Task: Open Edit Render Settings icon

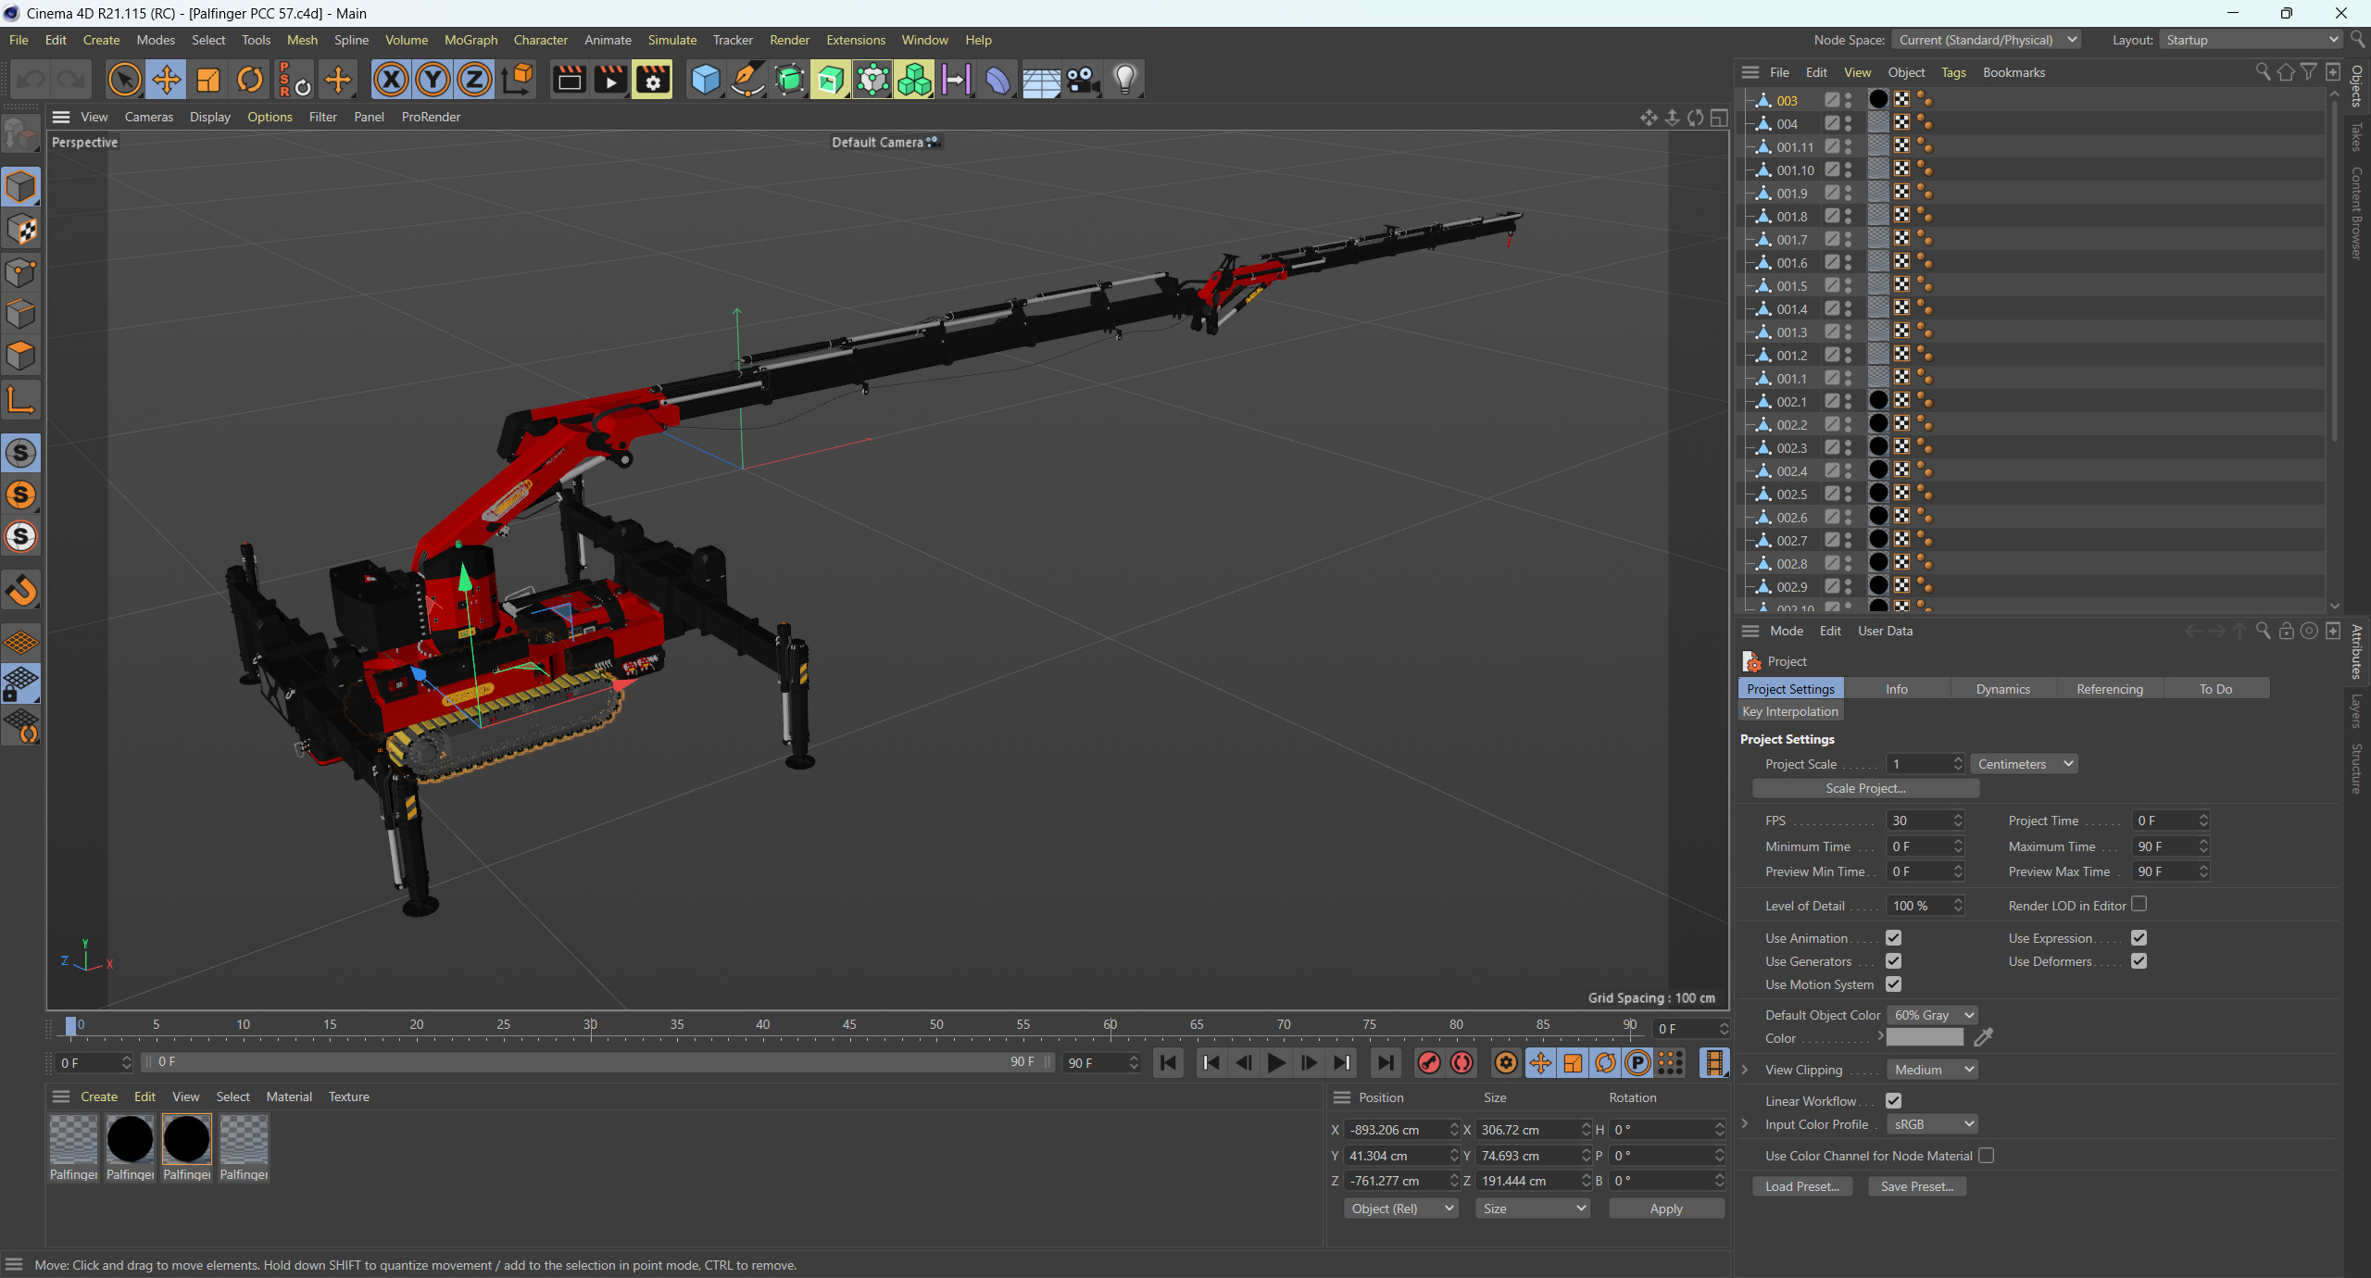Action: click(653, 80)
